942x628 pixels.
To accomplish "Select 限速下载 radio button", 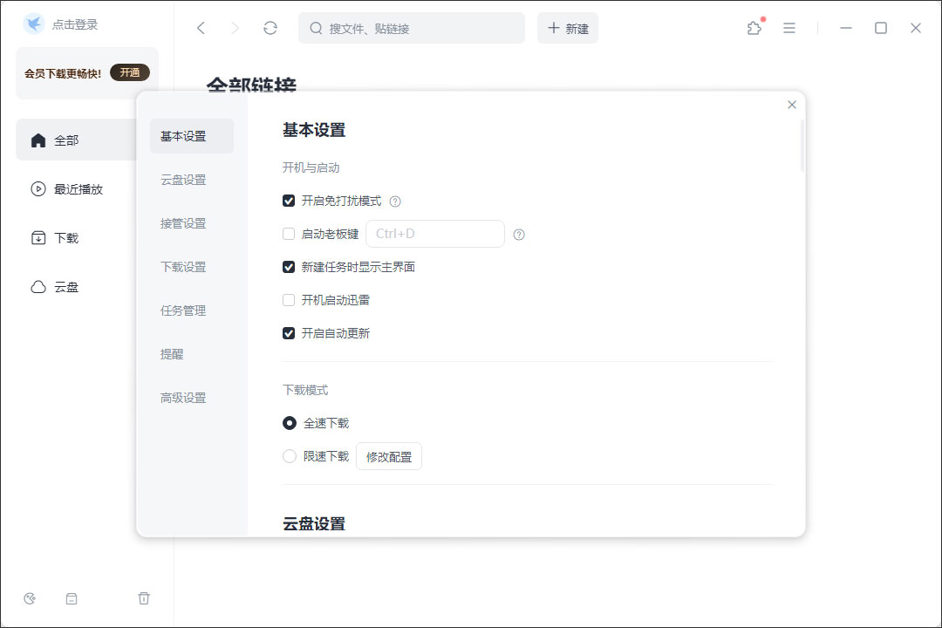I will (x=289, y=455).
